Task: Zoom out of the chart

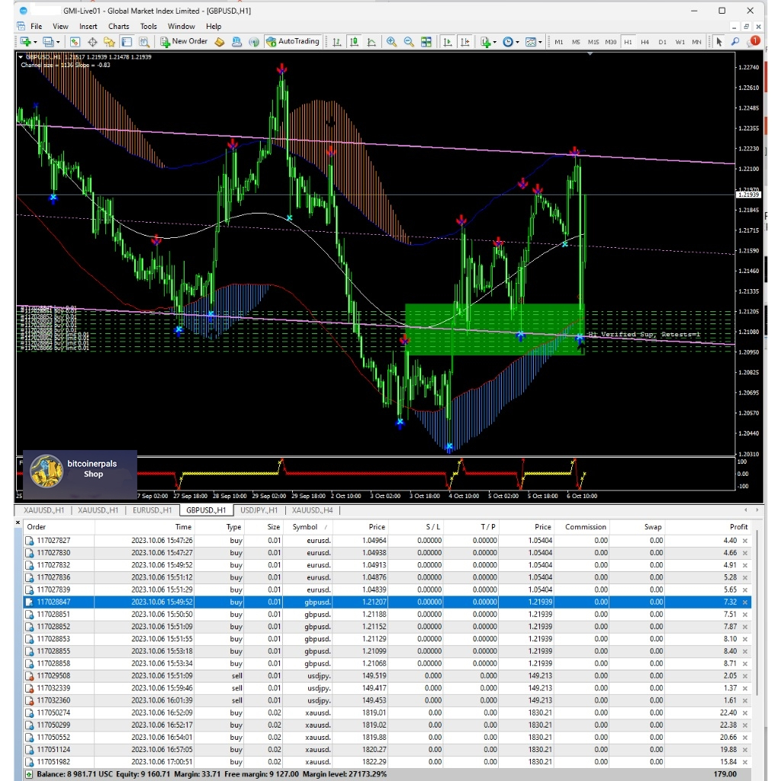Action: click(409, 42)
